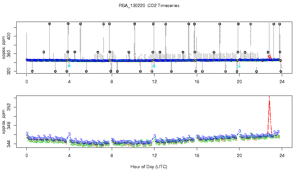Click the 352 tick label on lower y-axis
This screenshot has width=298, height=172.
9,107
